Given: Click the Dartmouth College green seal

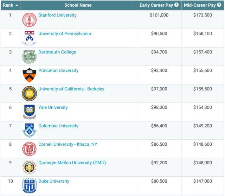Looking at the screenshot, I should click(30, 57).
